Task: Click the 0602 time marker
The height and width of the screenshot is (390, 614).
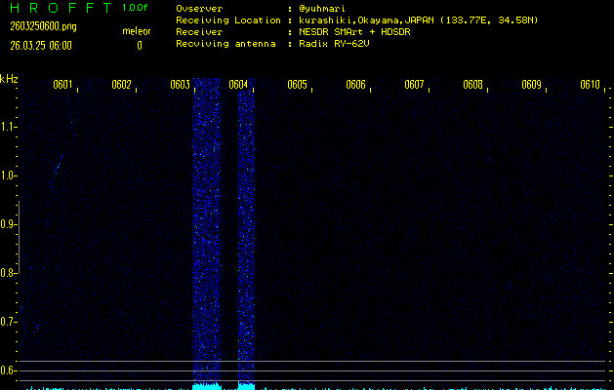Action: (121, 85)
